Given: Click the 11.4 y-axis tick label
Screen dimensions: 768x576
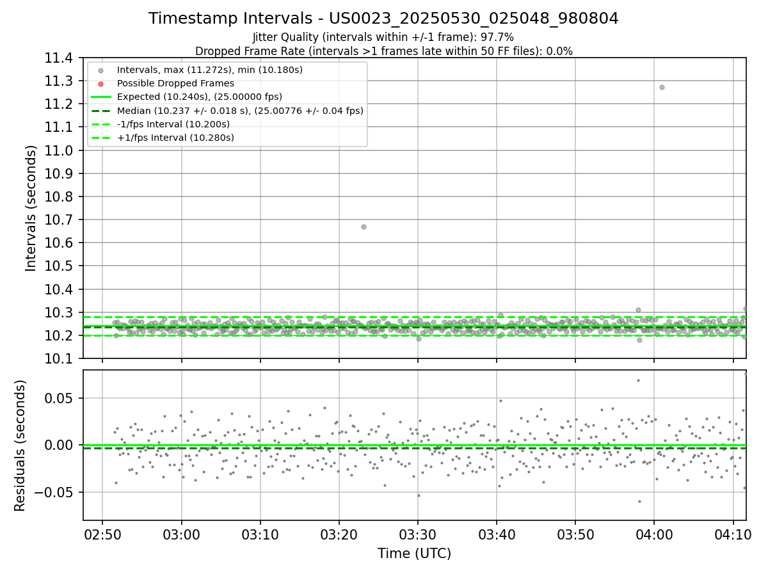Looking at the screenshot, I should (60, 58).
